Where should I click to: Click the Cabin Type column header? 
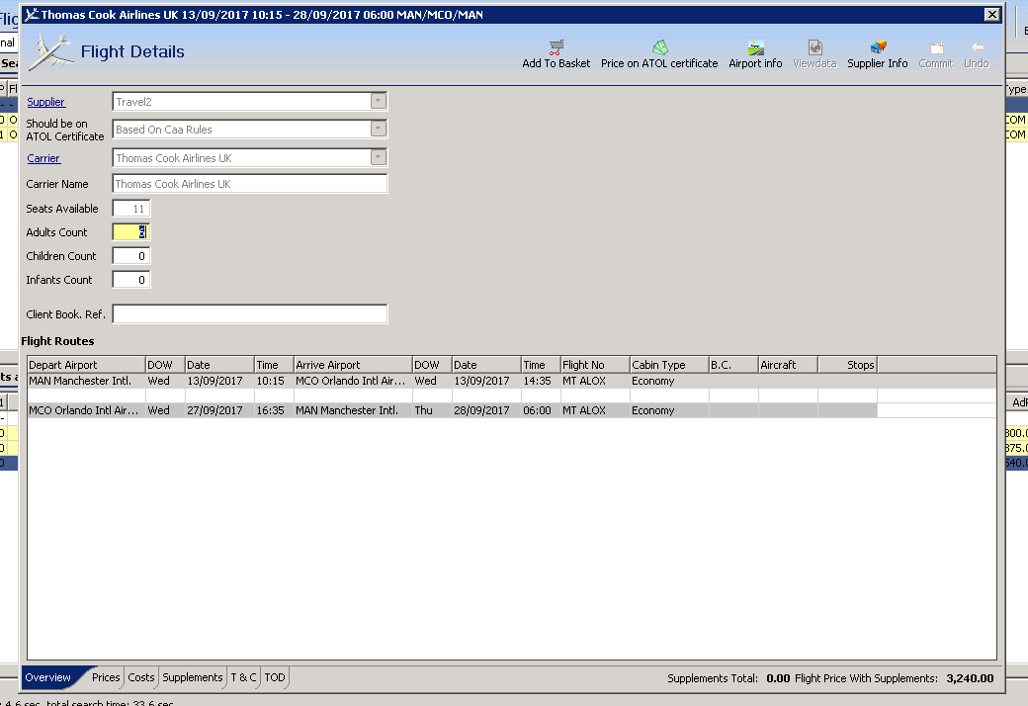coord(669,365)
